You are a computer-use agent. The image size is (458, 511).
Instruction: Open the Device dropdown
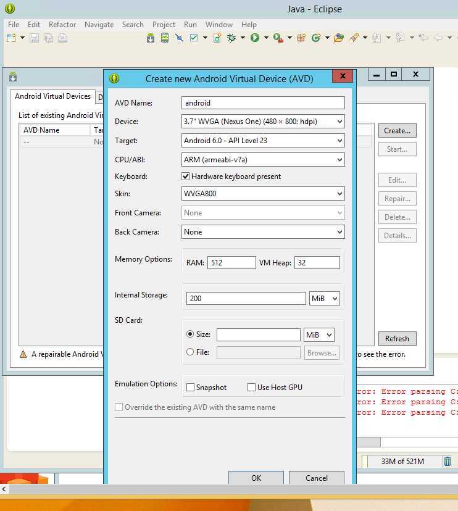[263, 122]
